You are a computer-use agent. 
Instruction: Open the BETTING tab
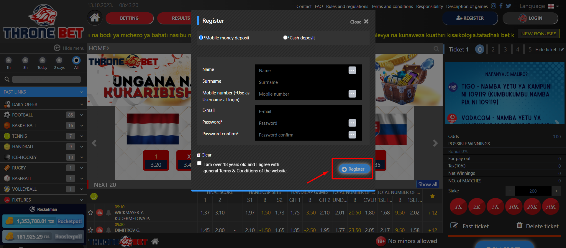129,18
